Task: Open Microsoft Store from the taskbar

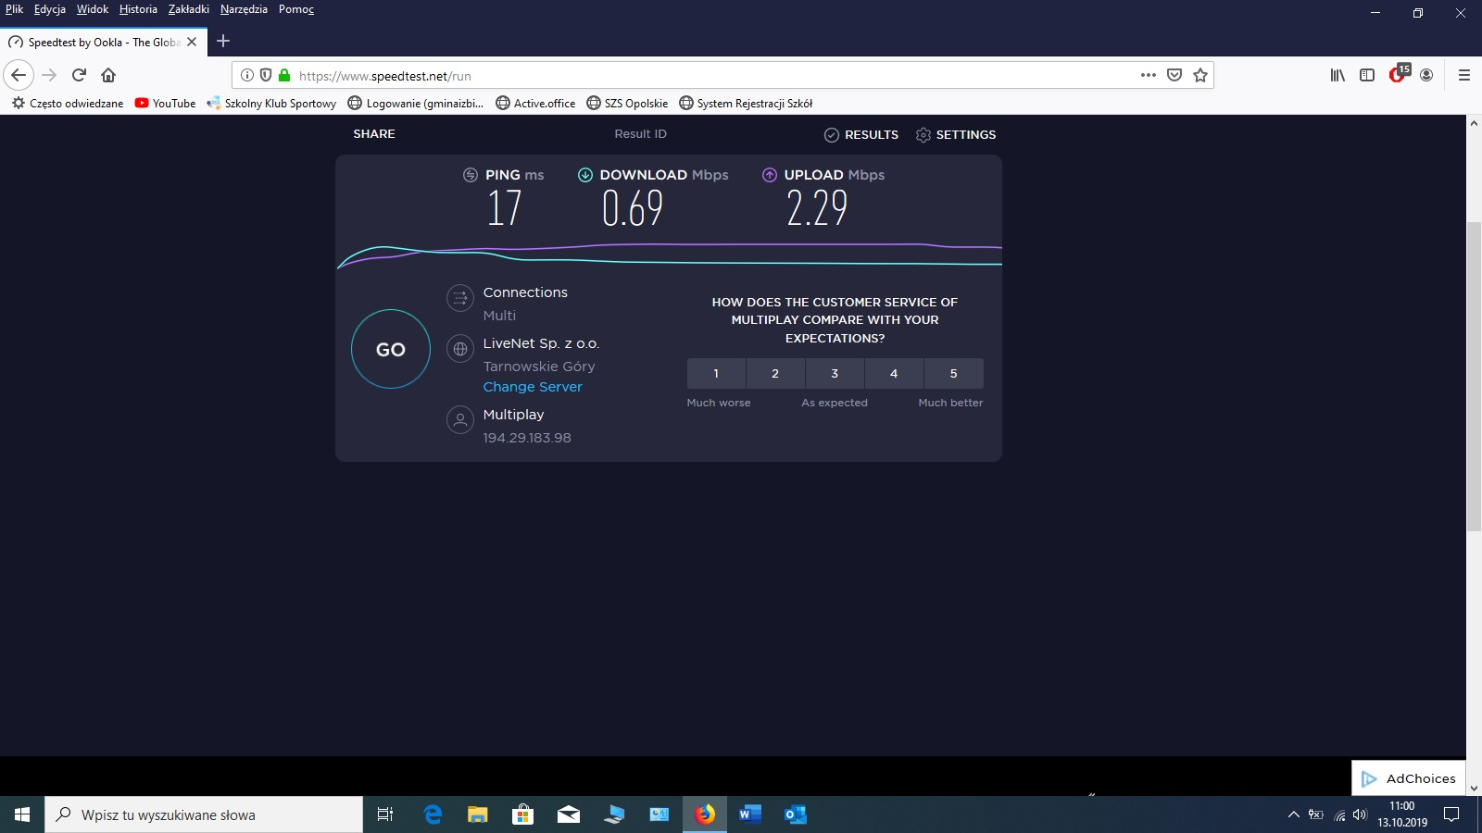Action: 522,814
